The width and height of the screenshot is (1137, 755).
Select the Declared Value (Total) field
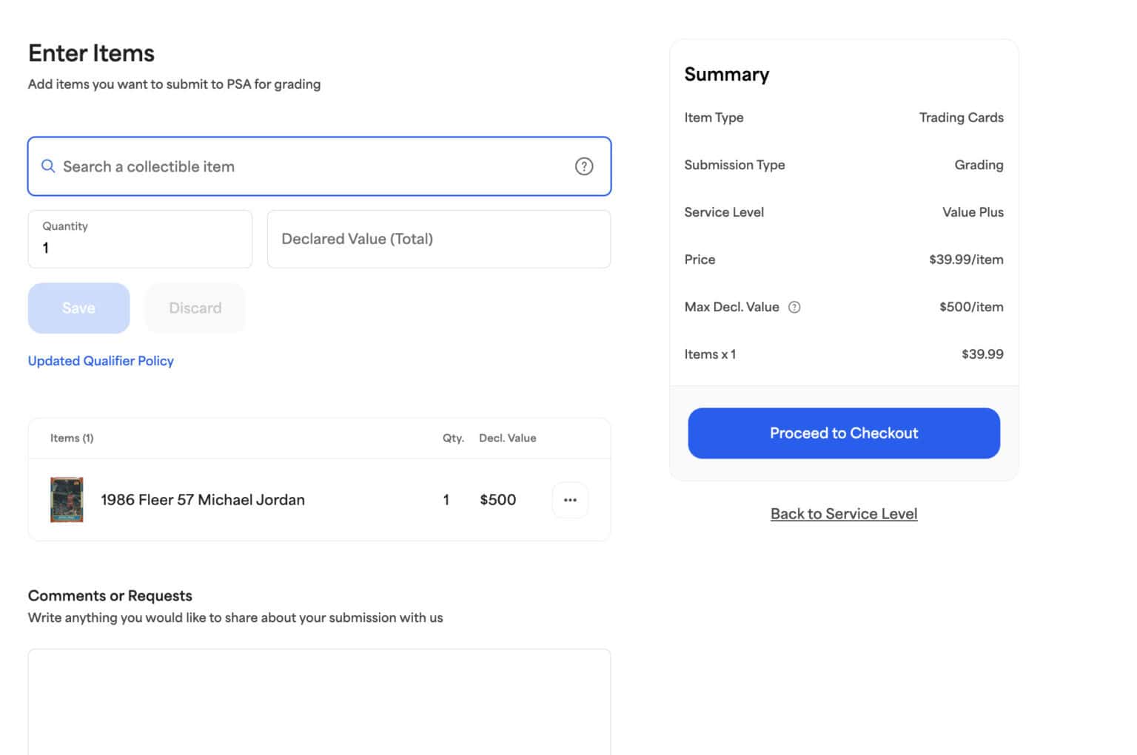[x=438, y=239]
